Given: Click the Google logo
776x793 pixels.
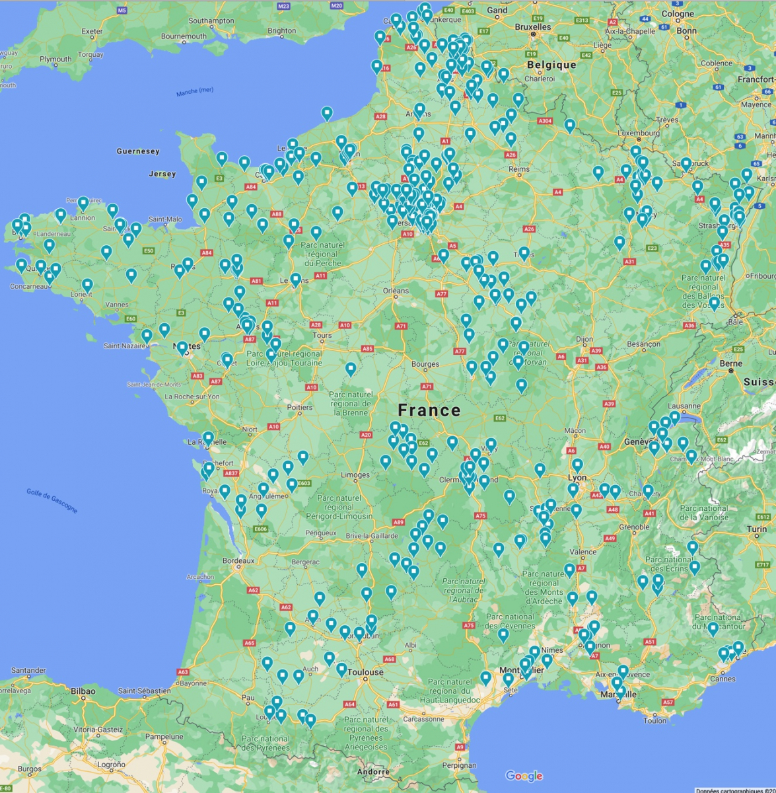Looking at the screenshot, I should pyautogui.click(x=524, y=776).
